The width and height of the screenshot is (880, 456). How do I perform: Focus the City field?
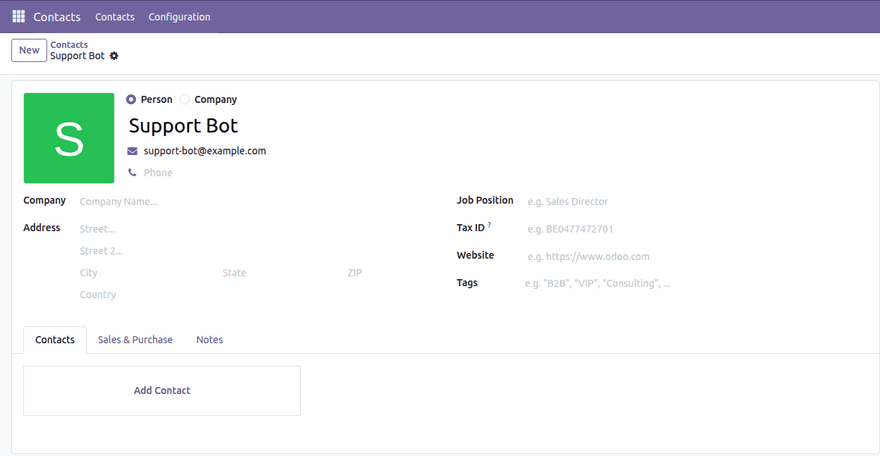[x=147, y=273]
